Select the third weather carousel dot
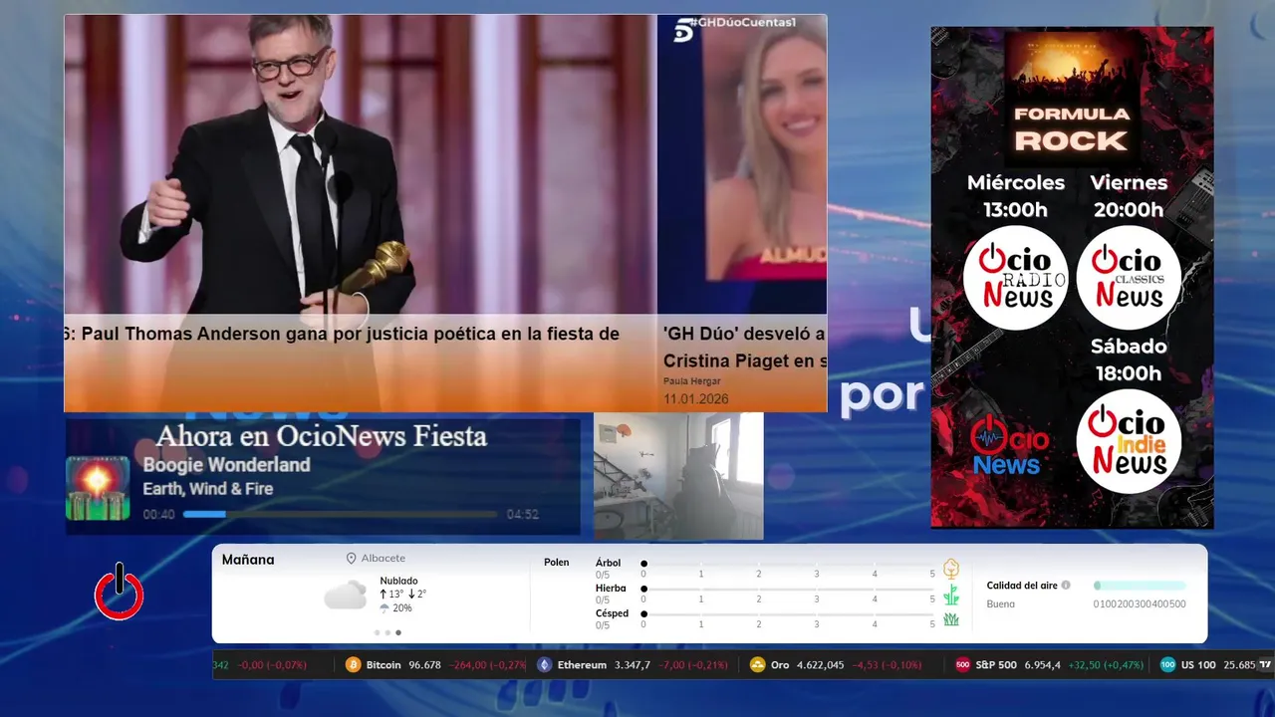This screenshot has height=717, width=1275. tap(398, 632)
